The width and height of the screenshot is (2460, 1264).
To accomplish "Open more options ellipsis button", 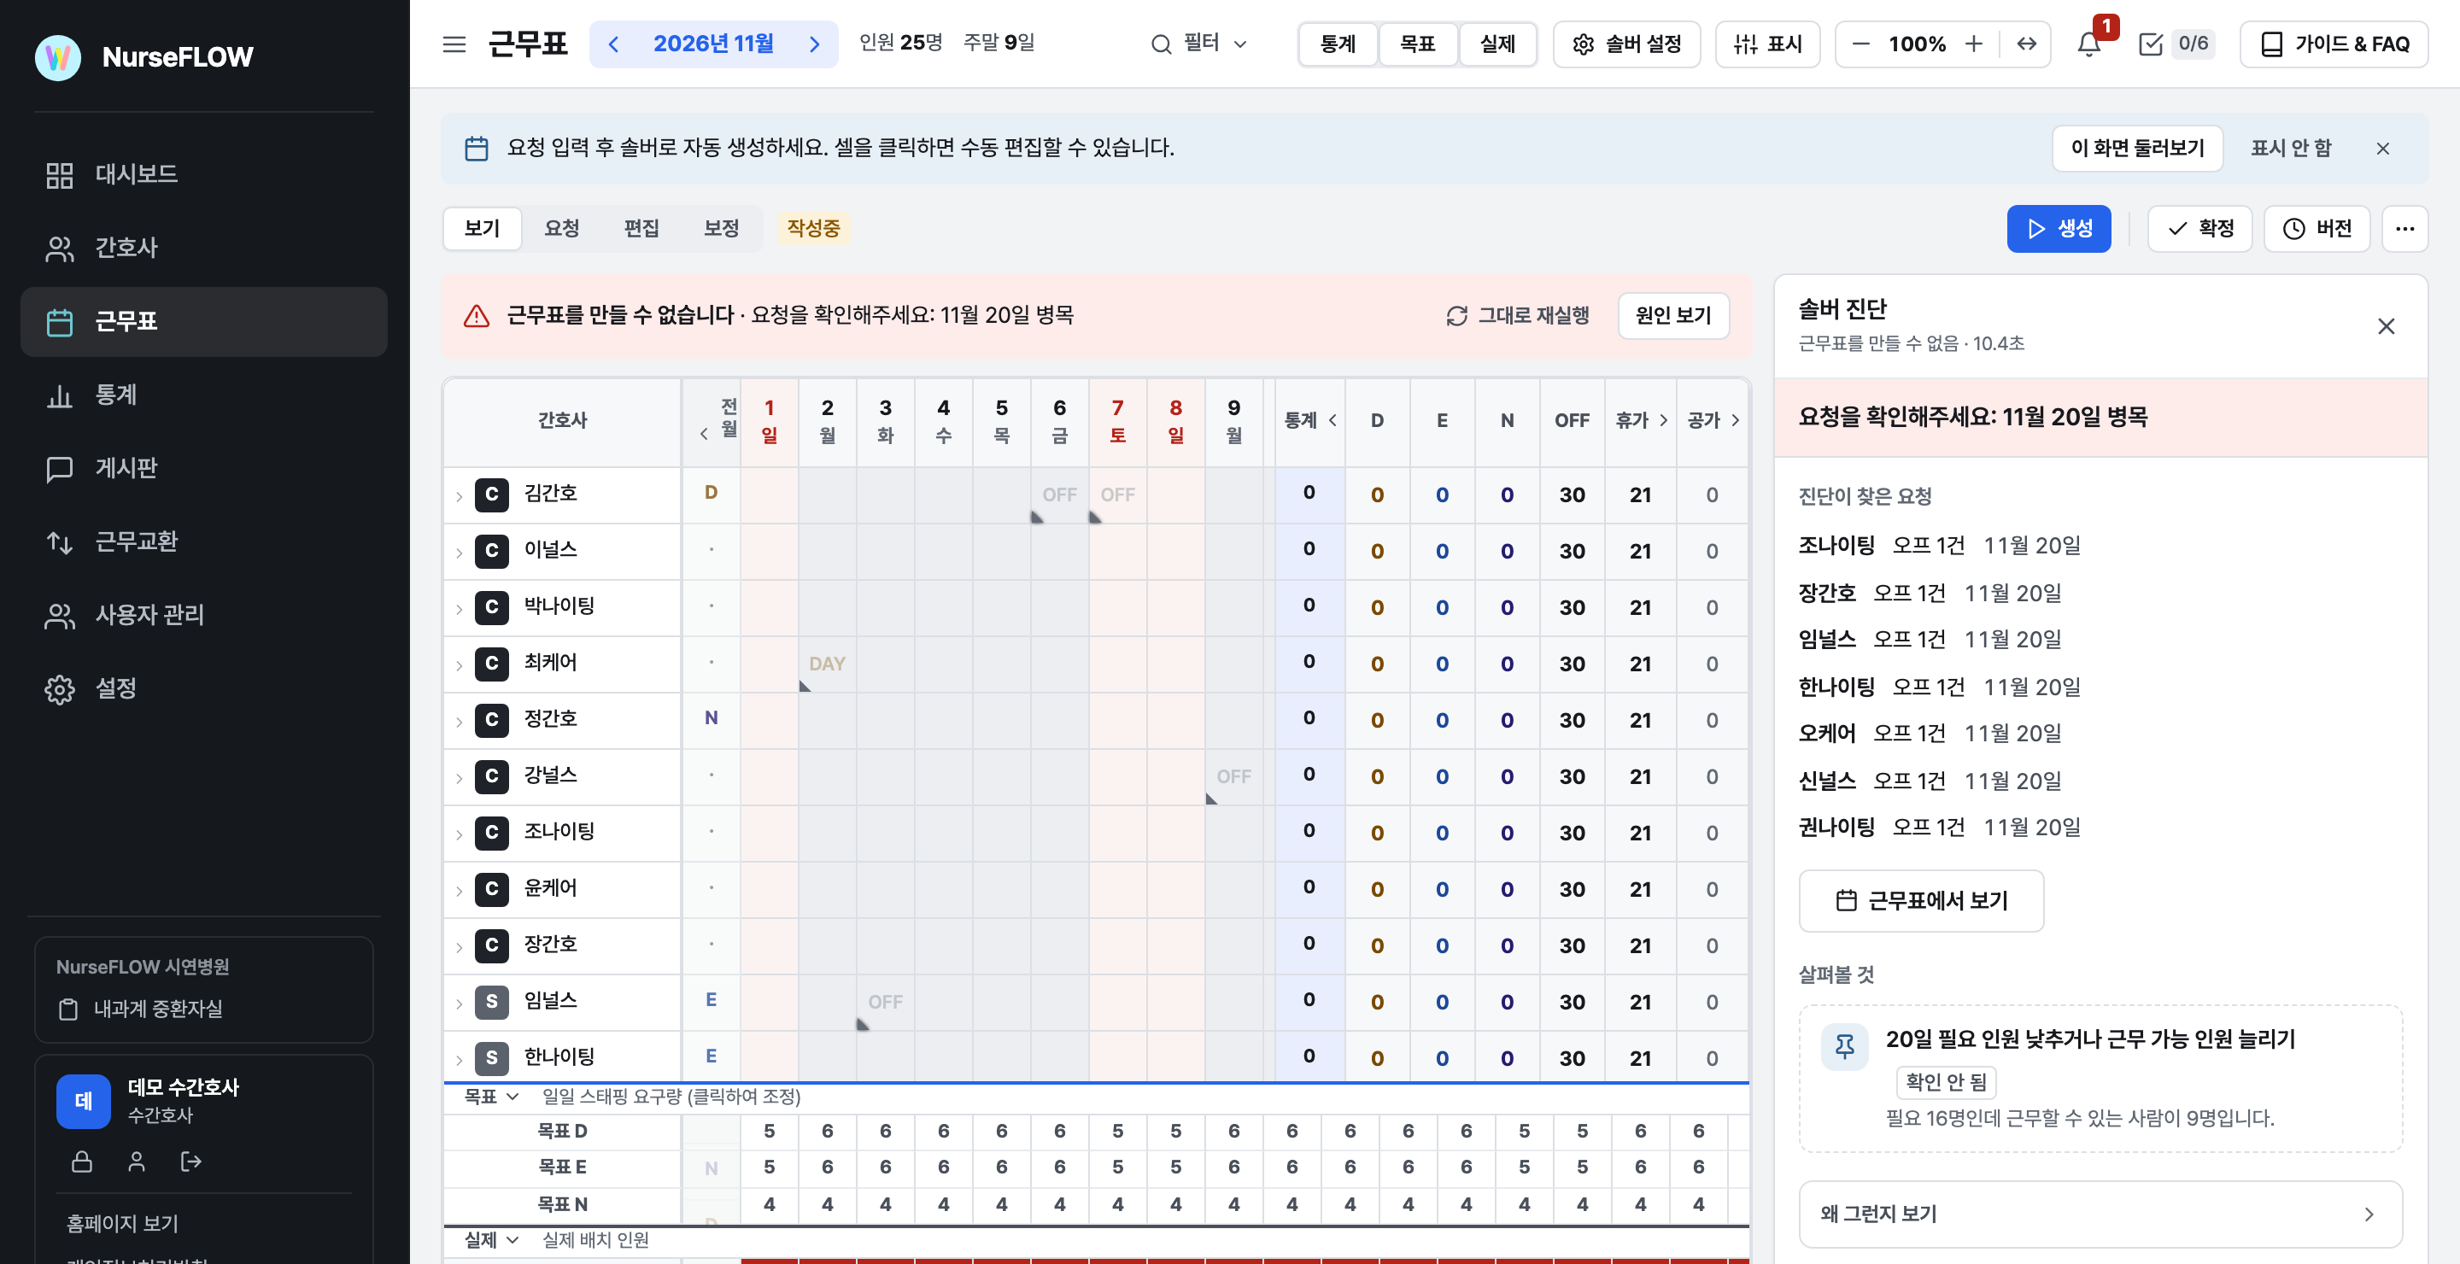I will [2404, 229].
